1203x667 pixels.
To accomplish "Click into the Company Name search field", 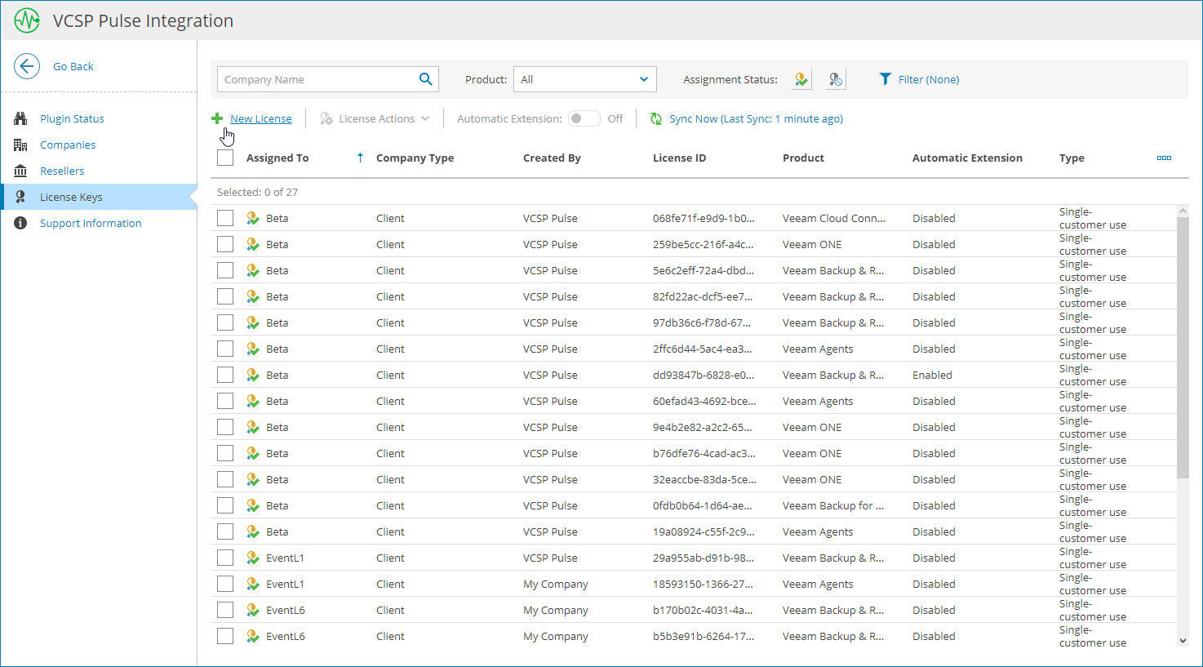I will [317, 79].
